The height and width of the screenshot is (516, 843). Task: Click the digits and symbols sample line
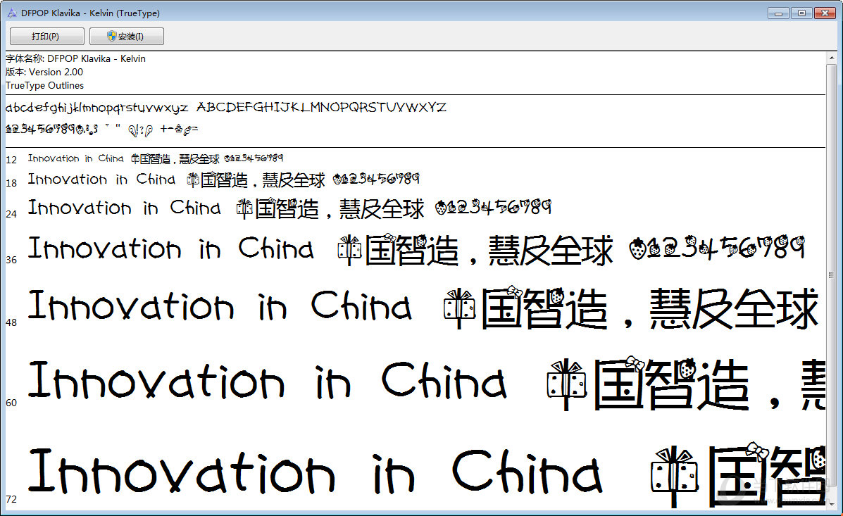[102, 129]
